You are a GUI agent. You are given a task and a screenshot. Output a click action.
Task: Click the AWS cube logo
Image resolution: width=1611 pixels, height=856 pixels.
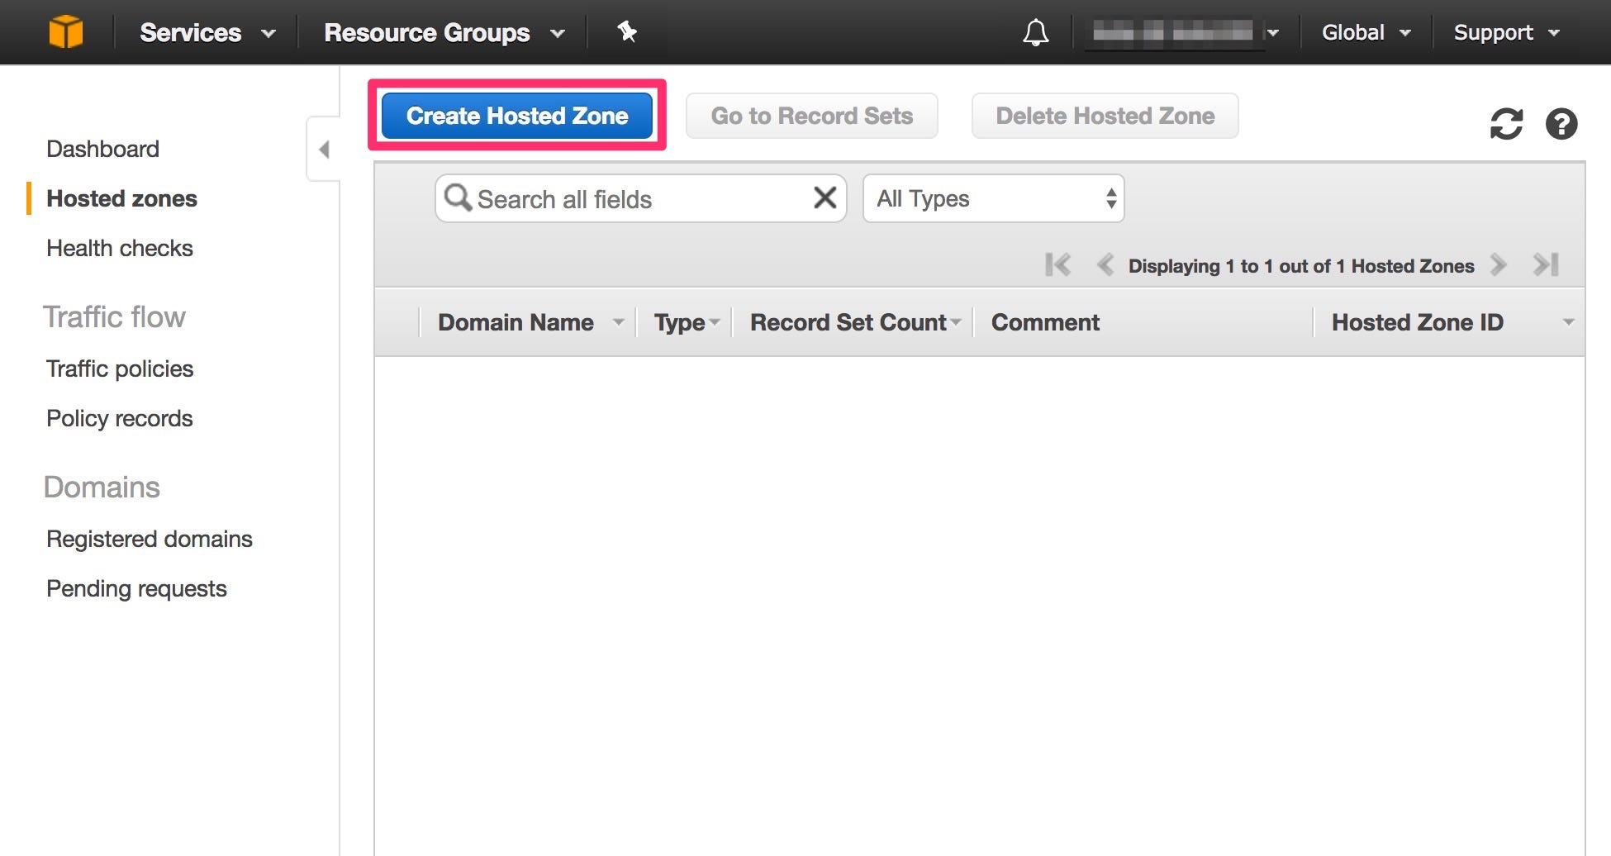pyautogui.click(x=66, y=32)
